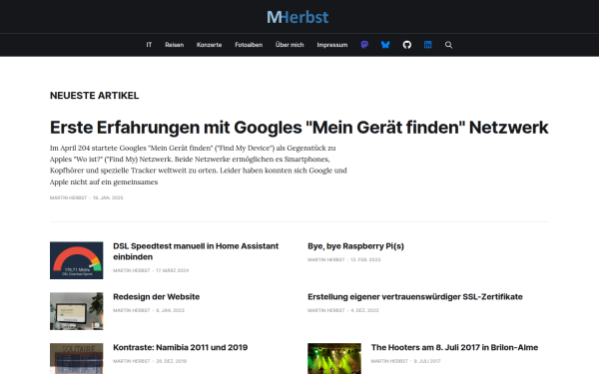This screenshot has height=374, width=599.
Task: Open the Mastodon profile icon
Action: [x=364, y=45]
